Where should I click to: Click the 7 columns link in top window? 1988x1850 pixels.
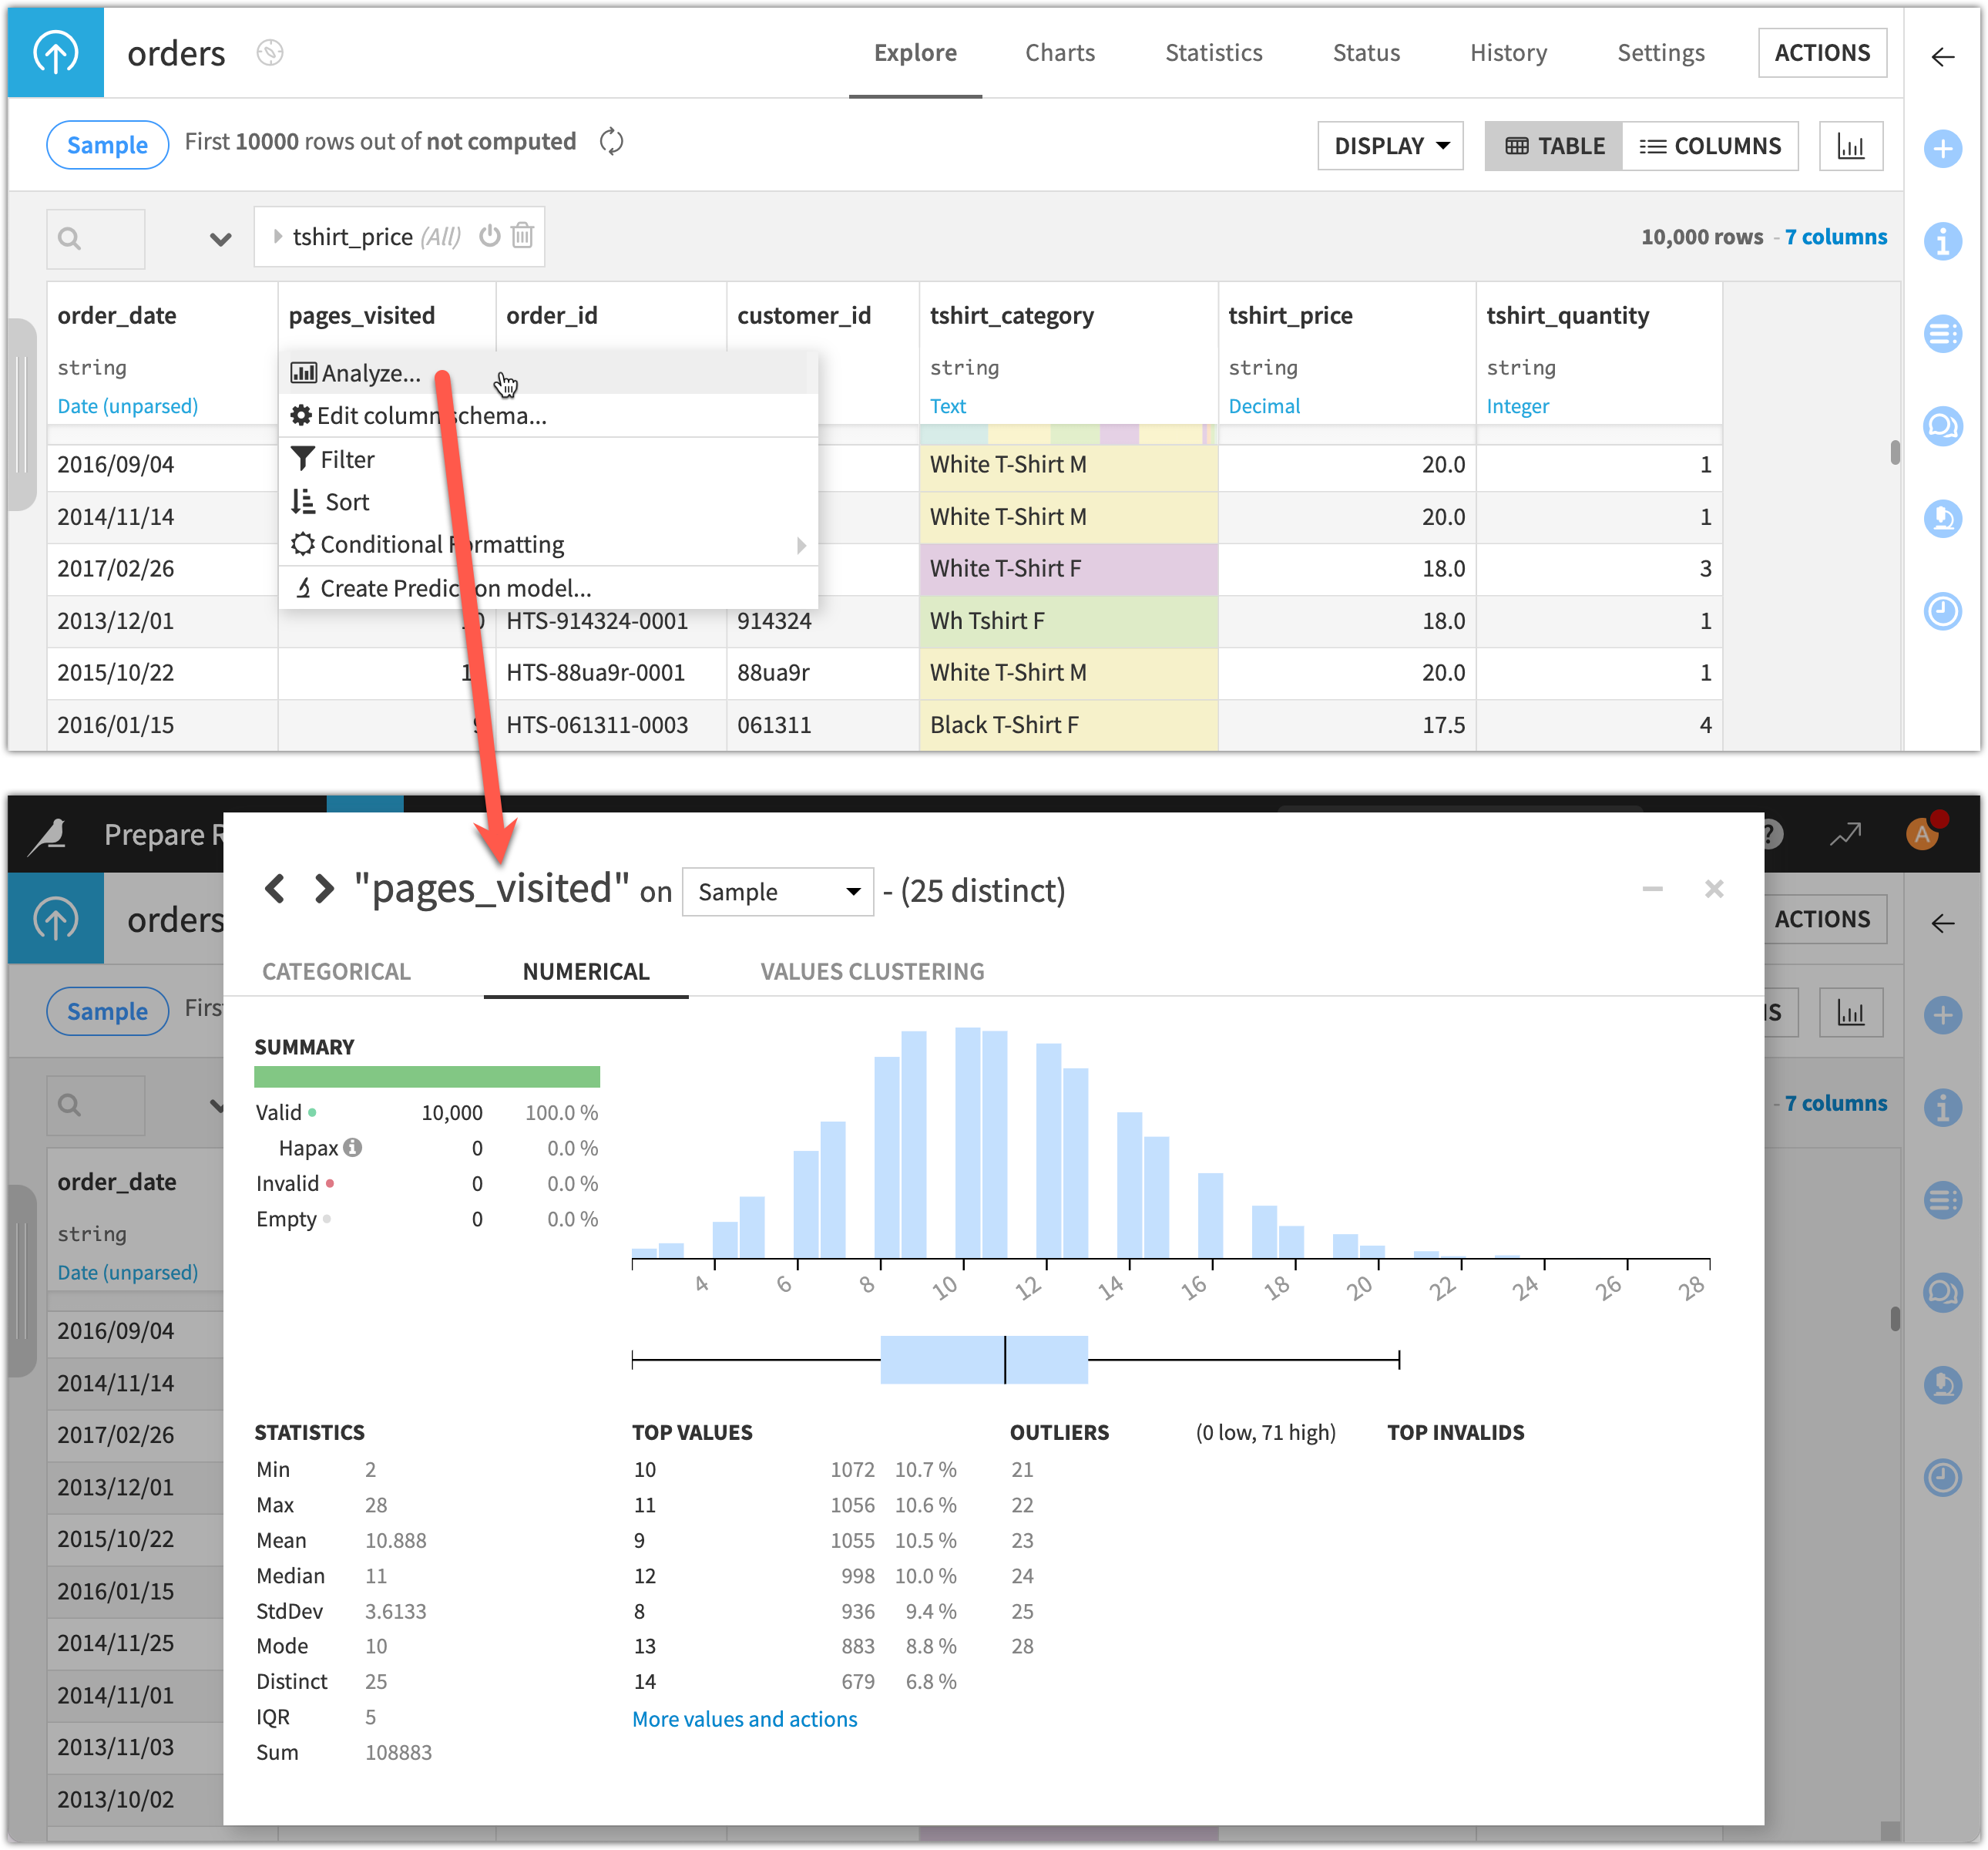click(1836, 237)
